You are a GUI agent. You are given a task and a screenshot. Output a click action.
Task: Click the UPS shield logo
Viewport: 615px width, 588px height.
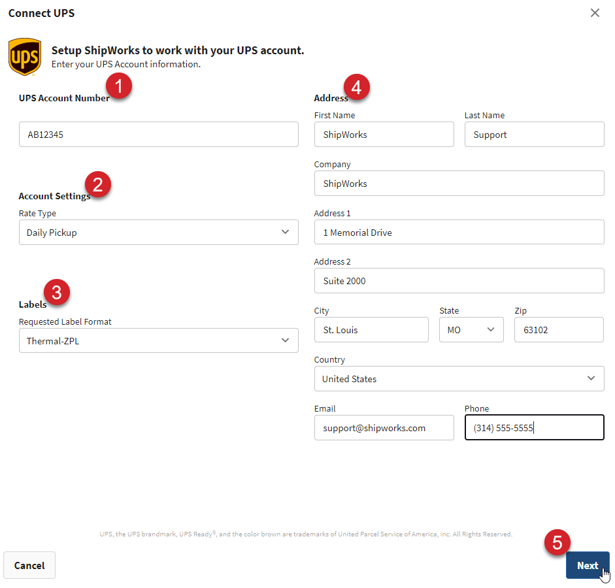click(x=25, y=57)
